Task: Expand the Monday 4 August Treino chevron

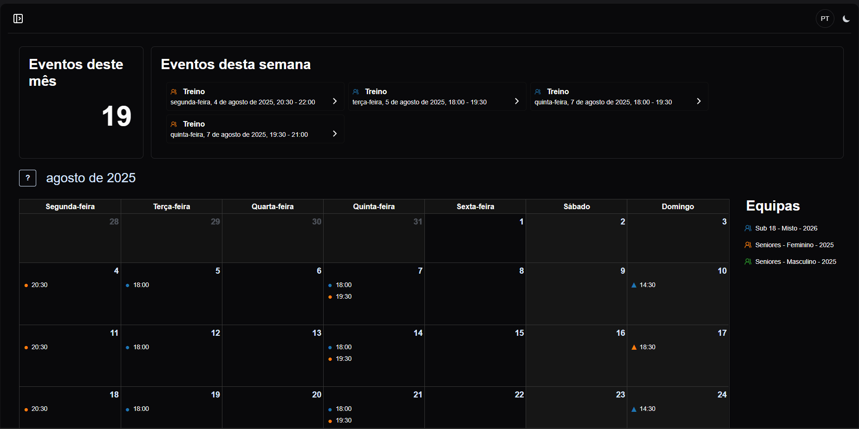Action: (x=335, y=101)
